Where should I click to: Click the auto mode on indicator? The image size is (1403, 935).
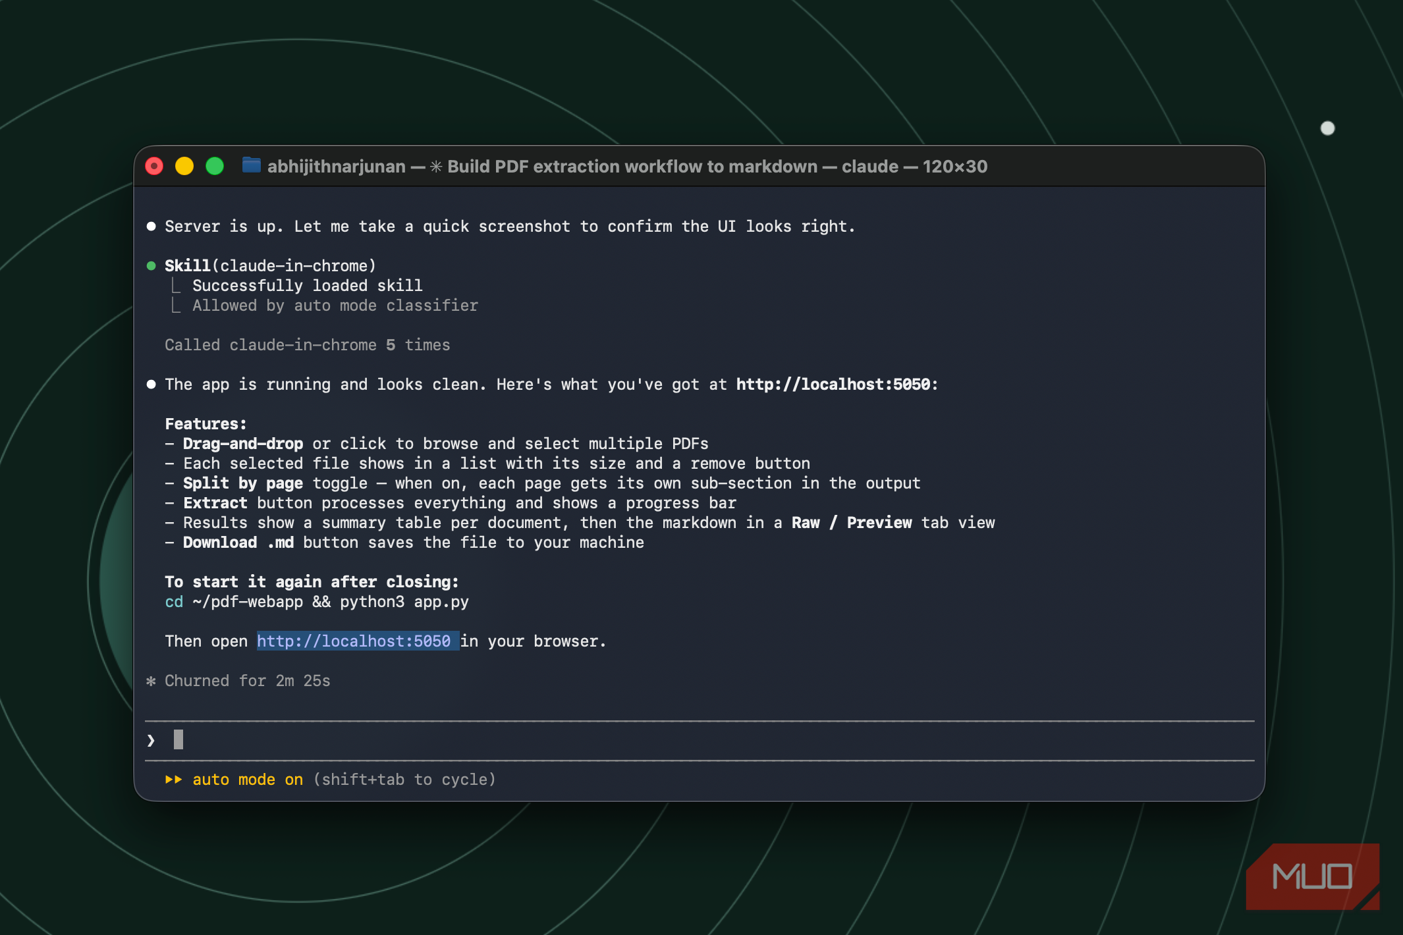(248, 780)
